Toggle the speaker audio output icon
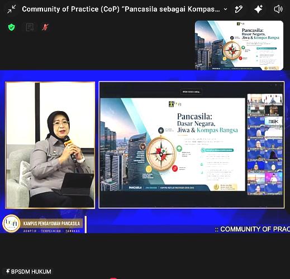Screen dimensions: 290x279 (278, 9)
